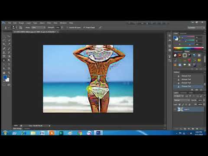Open the Strength slider dropdown arrow
This screenshot has width=208, height=156.
click(62, 27)
